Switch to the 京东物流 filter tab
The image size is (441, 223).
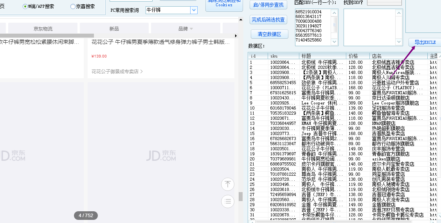pos(43,29)
